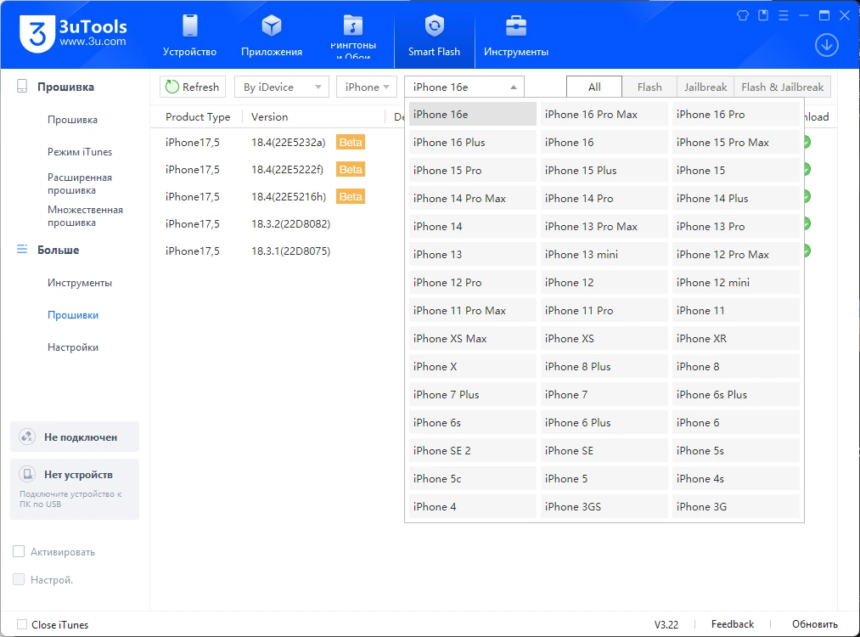
Task: Click the Не подключен status button
Action: [x=75, y=437]
